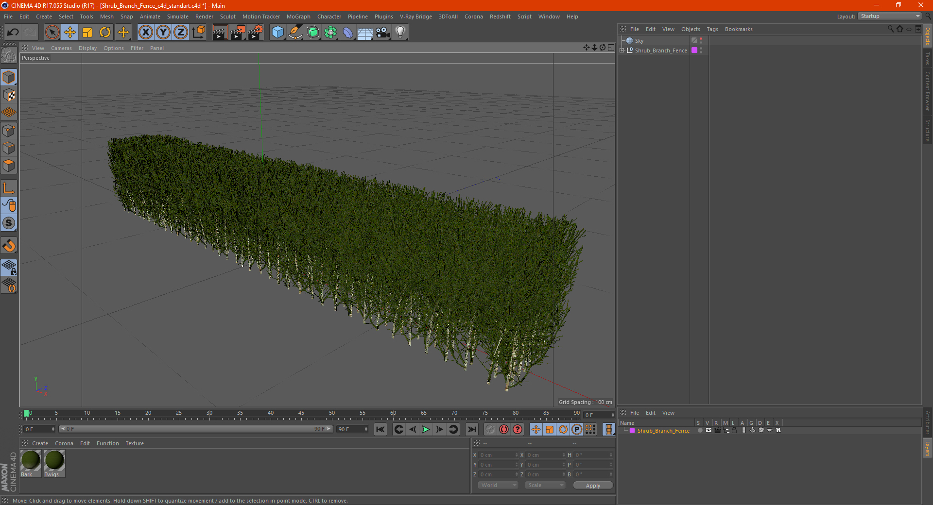The image size is (933, 505).
Task: Open the Redshift menu
Action: click(x=500, y=17)
